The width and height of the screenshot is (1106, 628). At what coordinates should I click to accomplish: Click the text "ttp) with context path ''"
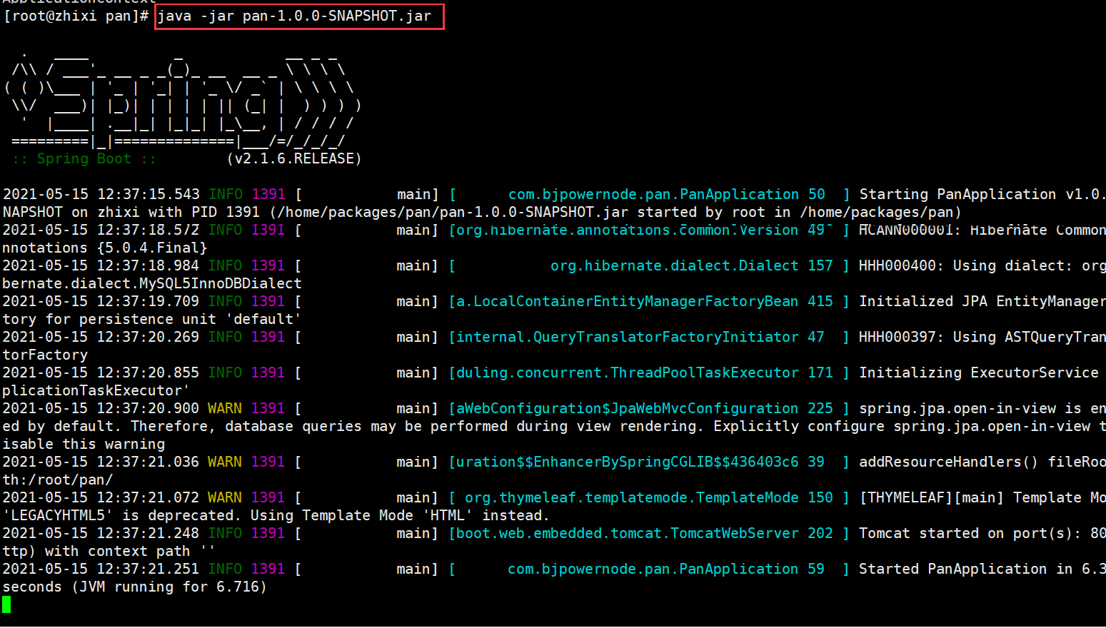(x=109, y=551)
